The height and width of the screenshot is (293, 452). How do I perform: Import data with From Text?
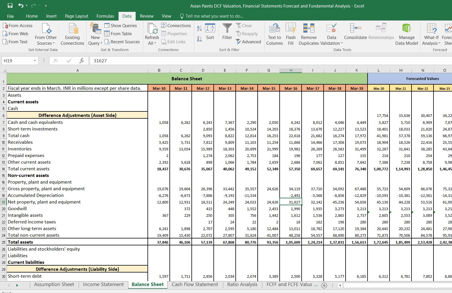point(15,42)
